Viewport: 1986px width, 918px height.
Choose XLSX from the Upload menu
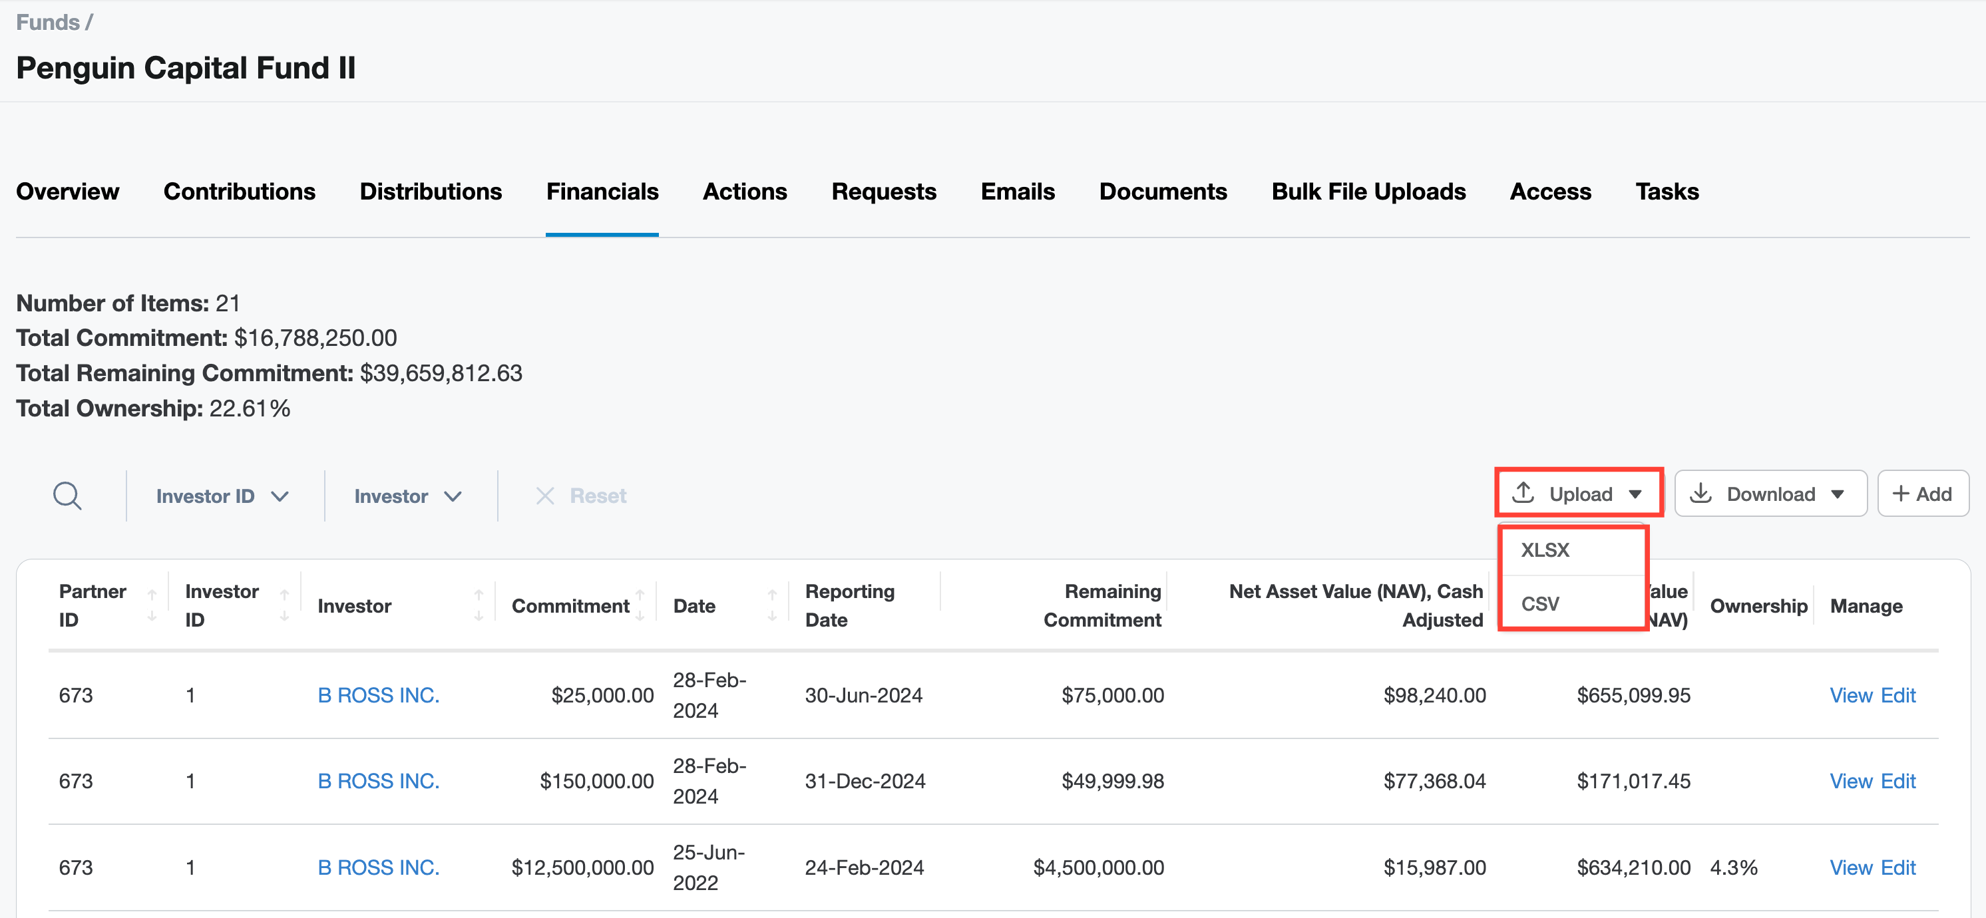click(1545, 549)
